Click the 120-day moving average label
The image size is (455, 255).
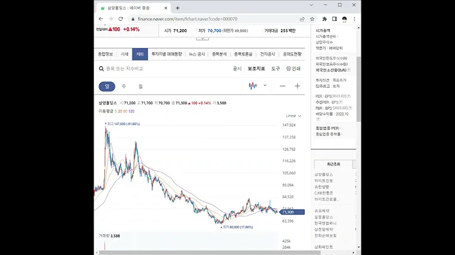[x=131, y=111]
